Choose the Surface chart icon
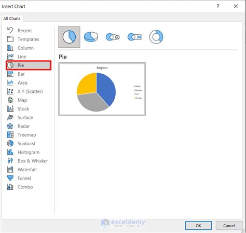Image resolution: width=246 pixels, height=233 pixels. 10,117
